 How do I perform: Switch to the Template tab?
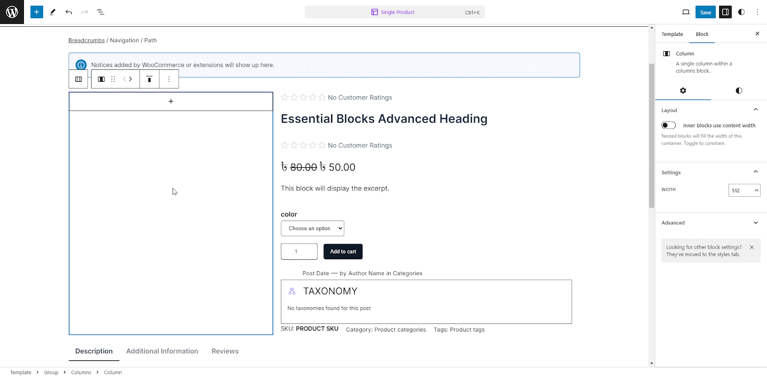pyautogui.click(x=672, y=34)
